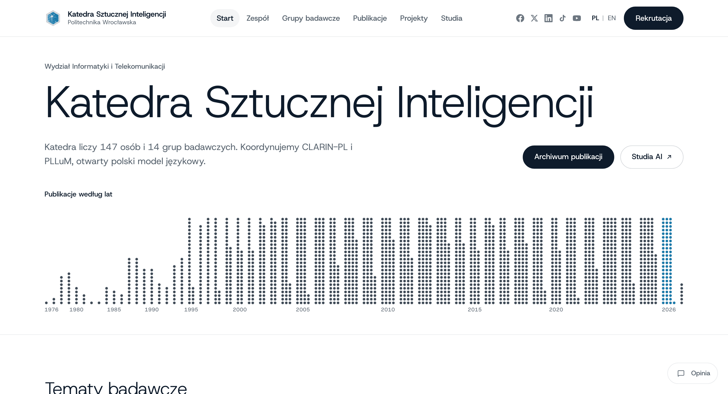The image size is (728, 394).
Task: Click the Opinia speech bubble icon
Action: 681,373
